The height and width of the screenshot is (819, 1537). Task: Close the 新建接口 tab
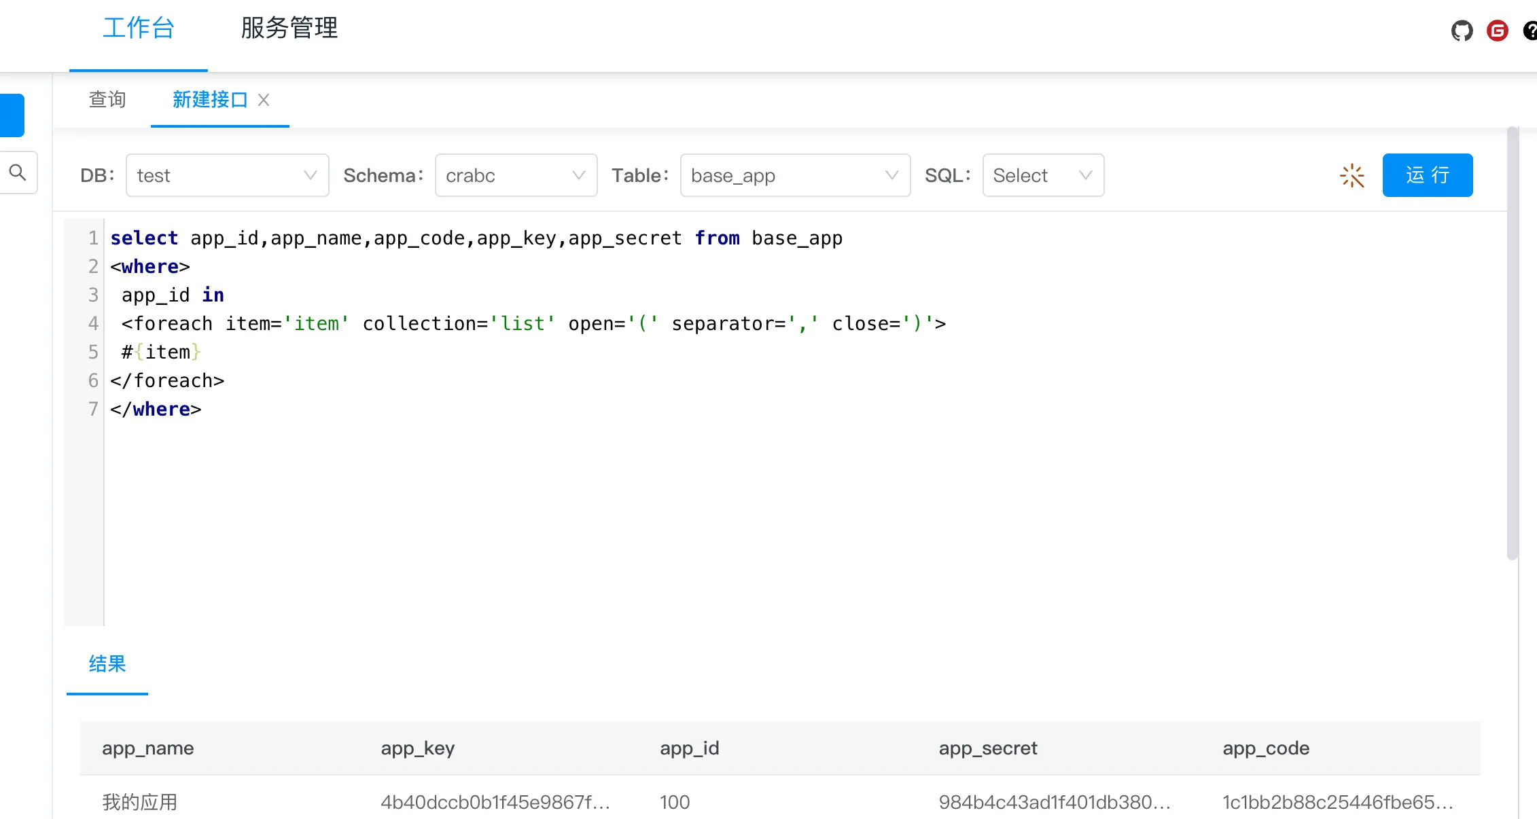[x=264, y=100]
